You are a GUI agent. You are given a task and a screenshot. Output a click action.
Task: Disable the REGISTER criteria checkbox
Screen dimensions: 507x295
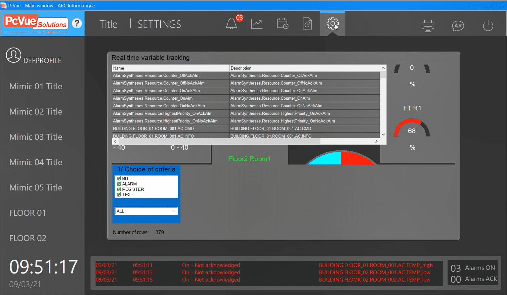[x=119, y=189]
